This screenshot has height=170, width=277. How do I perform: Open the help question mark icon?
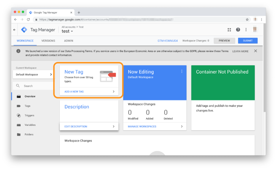[238, 30]
